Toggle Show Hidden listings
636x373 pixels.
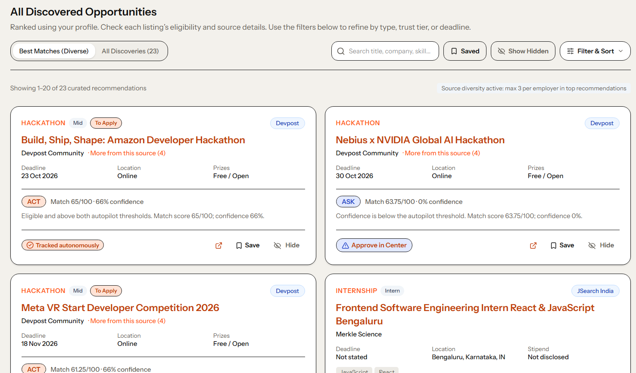(x=523, y=51)
